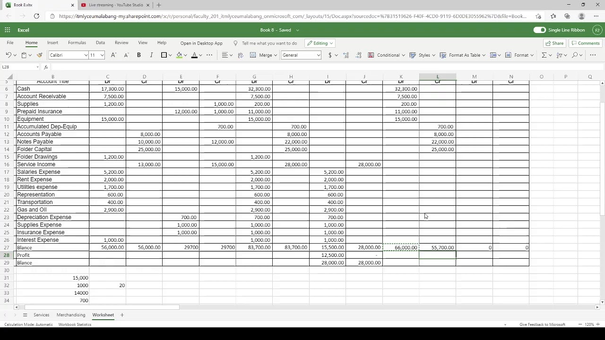Toggle italic formatting

click(x=151, y=55)
